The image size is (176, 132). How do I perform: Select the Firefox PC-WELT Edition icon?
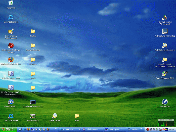pyautogui.click(x=11, y=59)
